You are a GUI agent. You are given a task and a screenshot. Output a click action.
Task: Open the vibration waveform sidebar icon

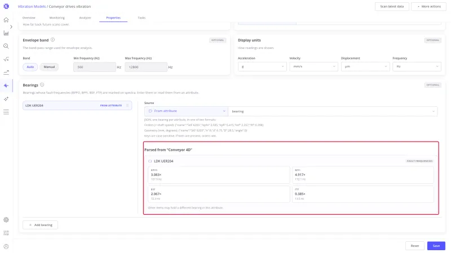[6, 85]
